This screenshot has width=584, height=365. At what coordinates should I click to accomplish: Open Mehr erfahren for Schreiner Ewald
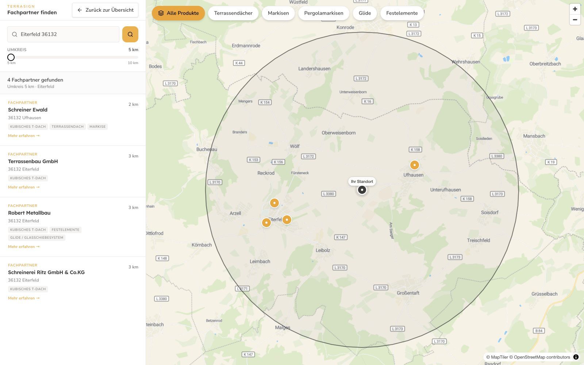(24, 136)
